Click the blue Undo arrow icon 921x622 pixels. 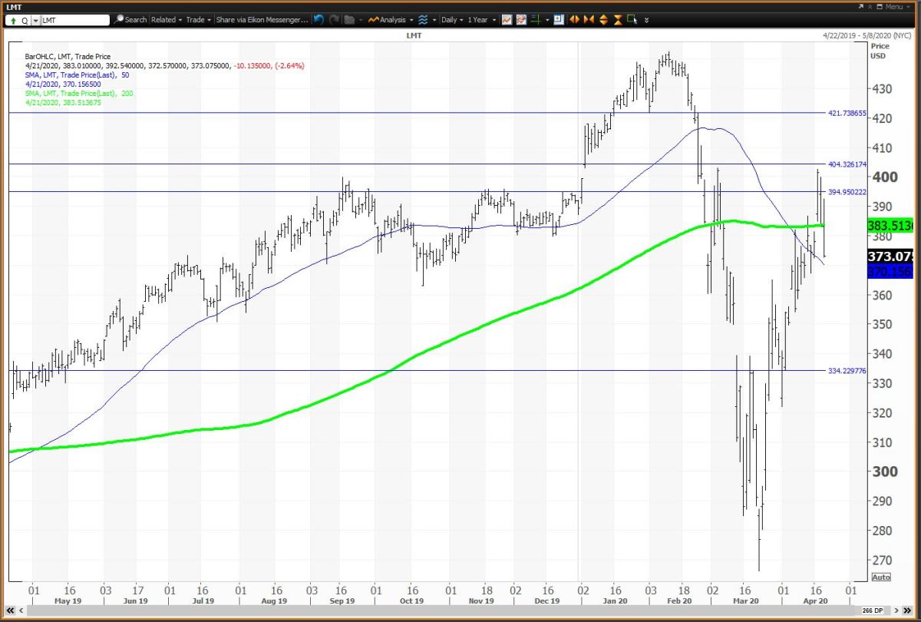319,19
